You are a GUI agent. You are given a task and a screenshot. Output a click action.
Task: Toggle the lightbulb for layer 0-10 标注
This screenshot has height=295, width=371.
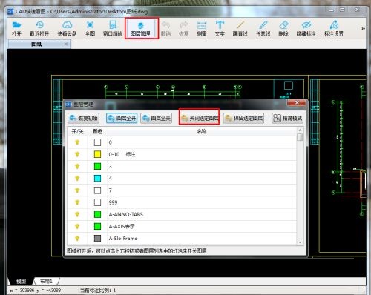(x=77, y=154)
